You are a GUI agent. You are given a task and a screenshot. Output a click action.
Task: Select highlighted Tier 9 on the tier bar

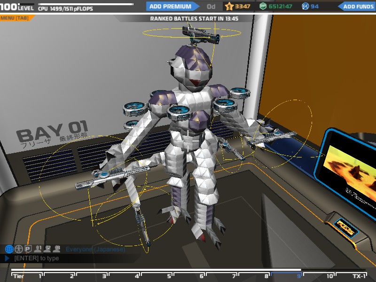287,276
